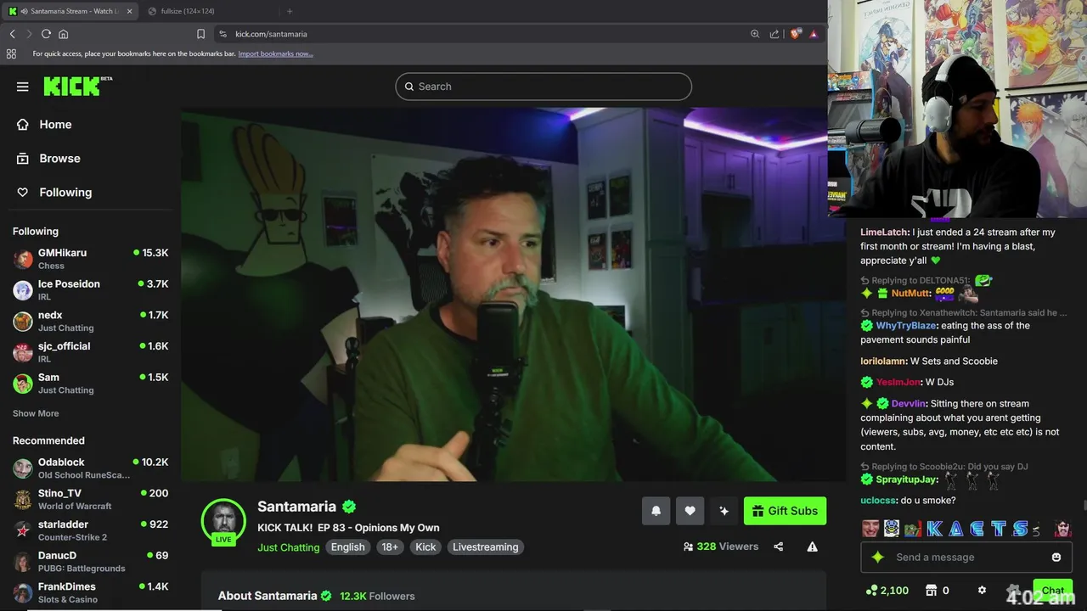This screenshot has height=611, width=1087.
Task: Open sjc_official's channel in Following list
Action: 91,352
